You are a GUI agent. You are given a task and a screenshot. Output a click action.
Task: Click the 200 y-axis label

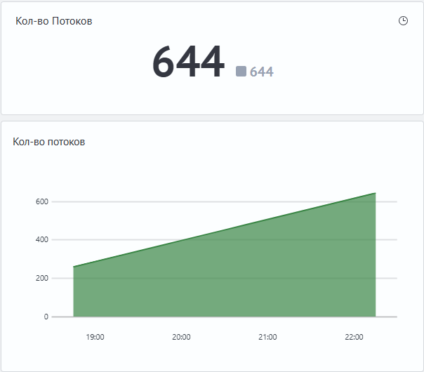[x=42, y=278]
